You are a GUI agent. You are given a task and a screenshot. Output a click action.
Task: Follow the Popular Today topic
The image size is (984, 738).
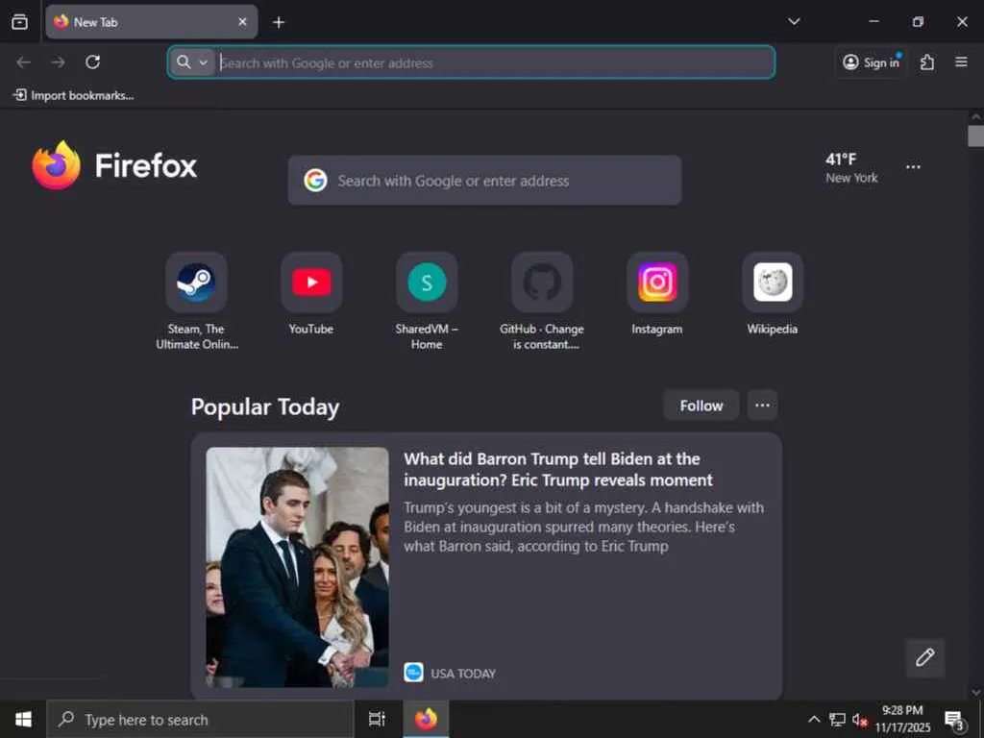[701, 406]
